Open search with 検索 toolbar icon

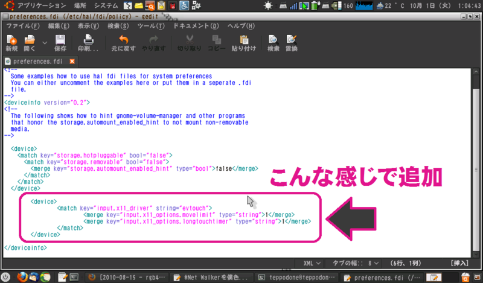point(273,43)
